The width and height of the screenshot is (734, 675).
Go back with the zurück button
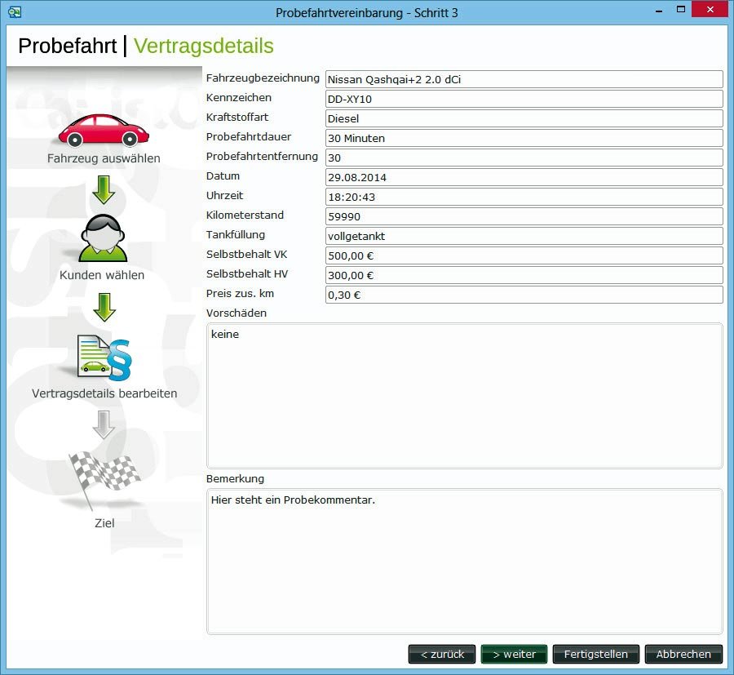[x=442, y=654]
